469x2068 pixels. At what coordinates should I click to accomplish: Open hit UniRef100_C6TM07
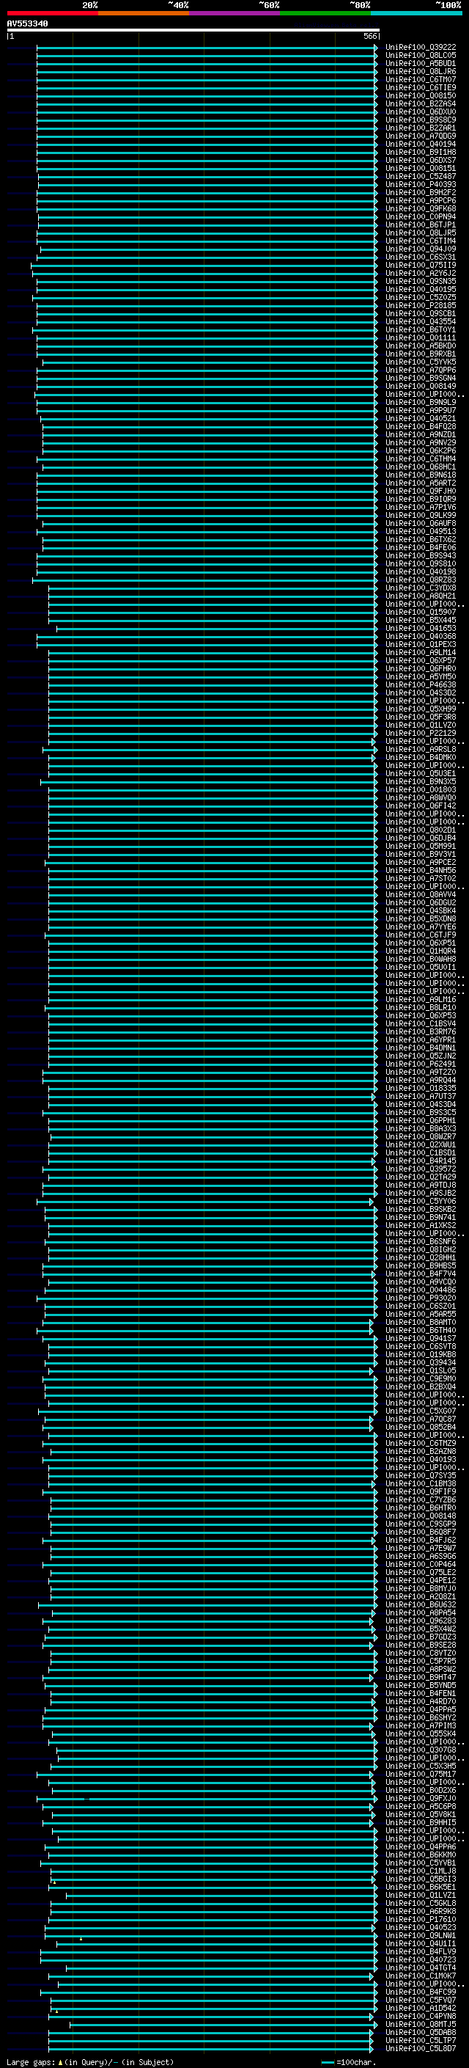tap(420, 79)
